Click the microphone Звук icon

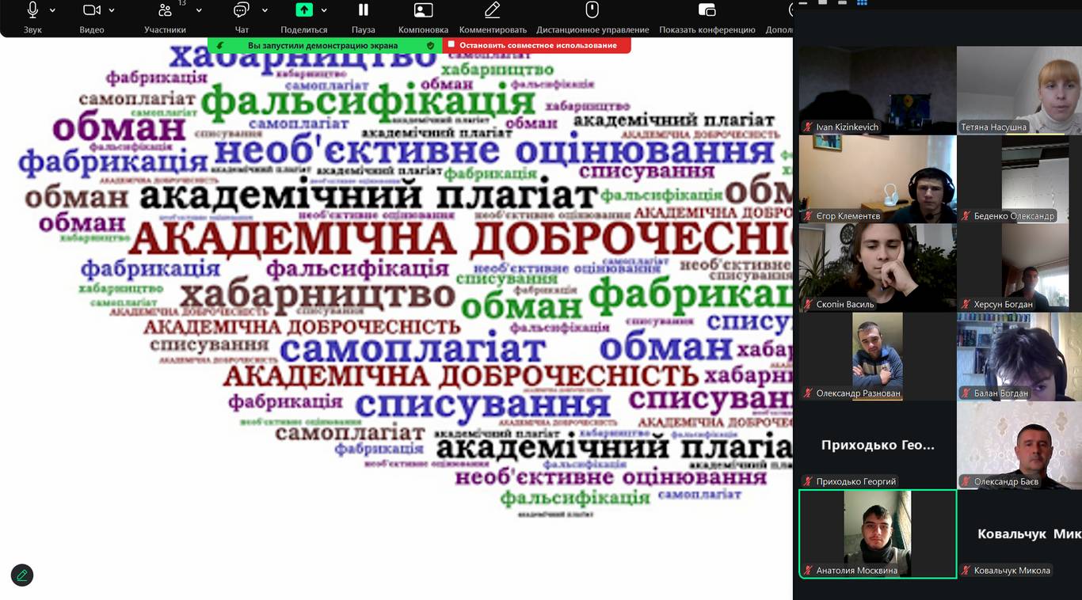(x=32, y=10)
